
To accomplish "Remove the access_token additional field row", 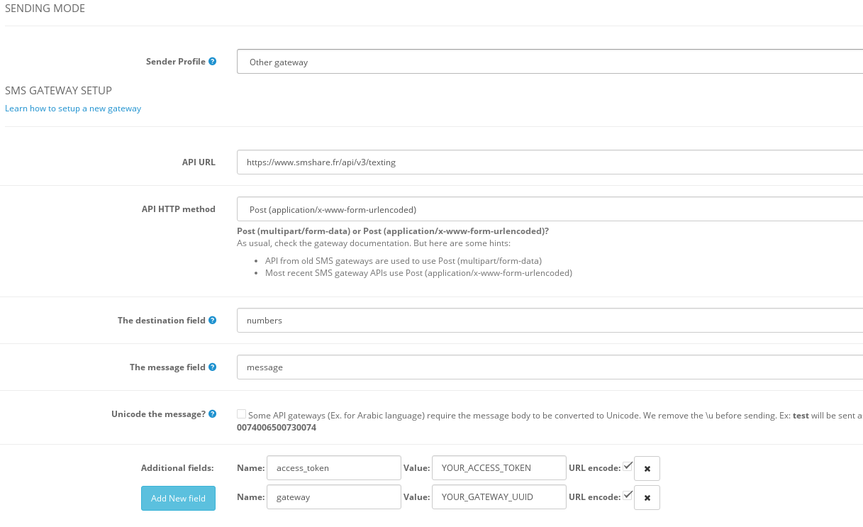I will 647,469.
